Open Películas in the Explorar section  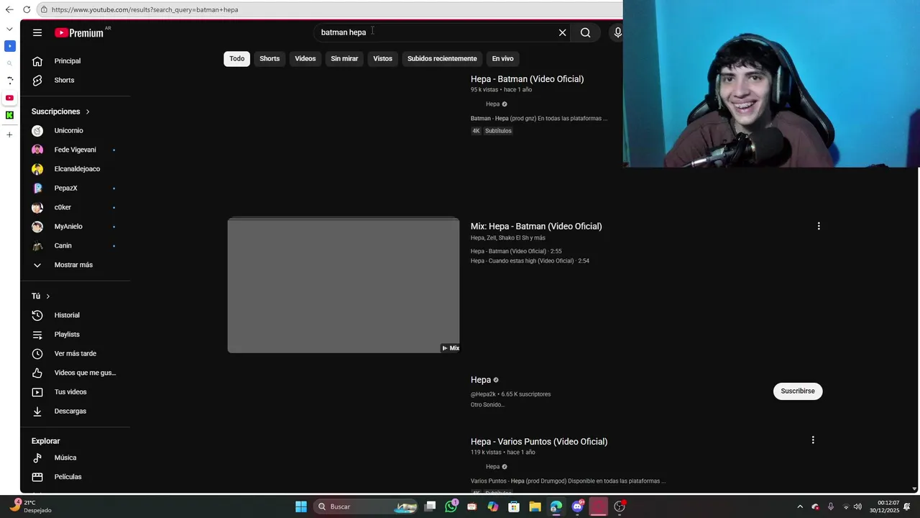[68, 477]
